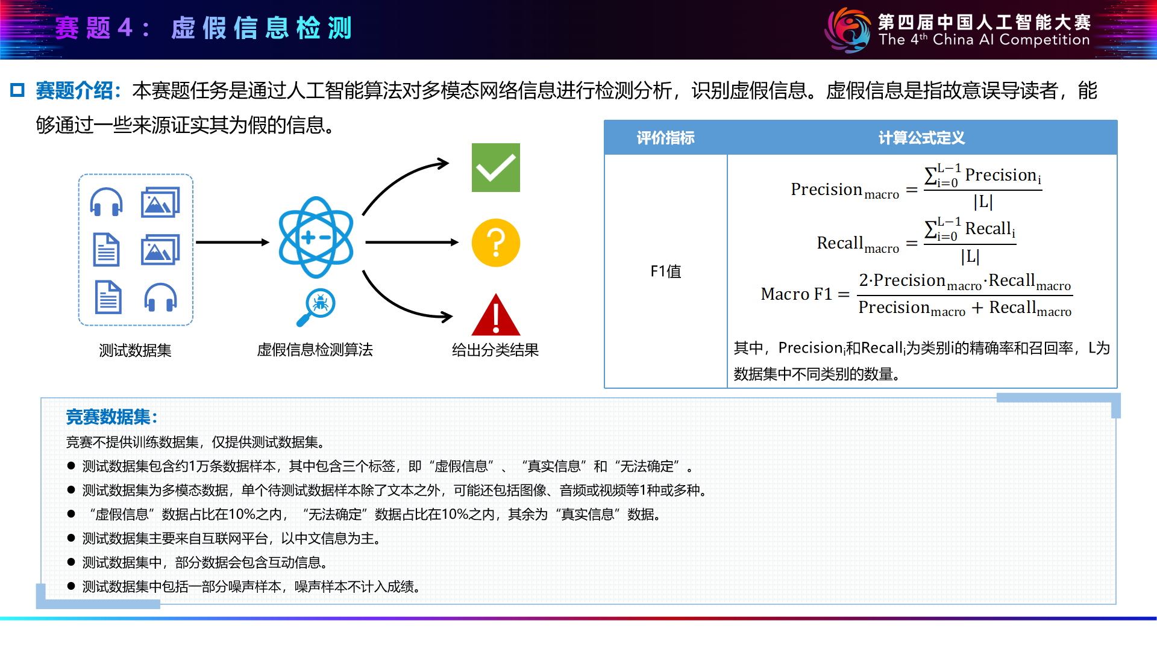Screen dimensions: 1157x650
Task: Click The 4th China AI Competition text
Action: tap(984, 40)
